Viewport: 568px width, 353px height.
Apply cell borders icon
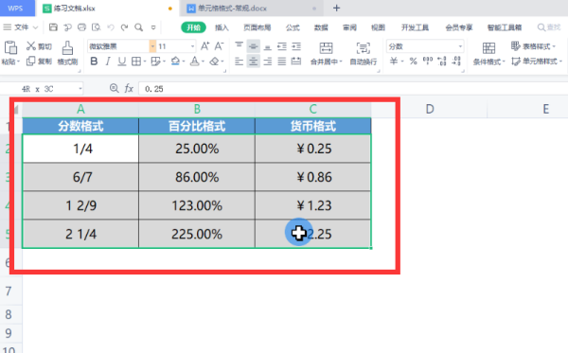(136, 62)
